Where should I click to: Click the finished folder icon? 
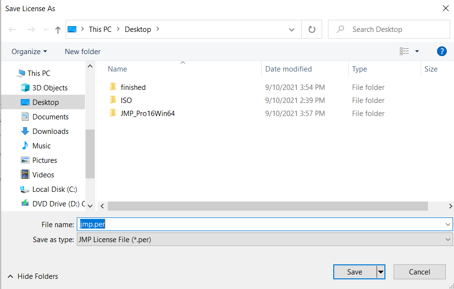pos(113,87)
